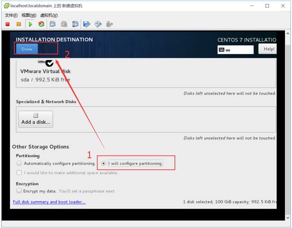Click the vertical scrollbar down arrow

point(288,218)
